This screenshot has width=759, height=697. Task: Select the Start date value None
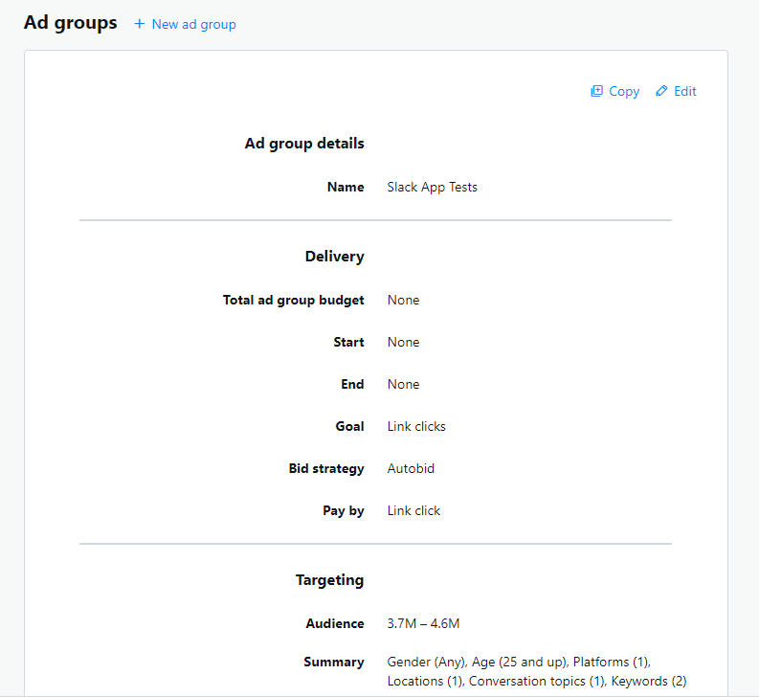tap(403, 342)
